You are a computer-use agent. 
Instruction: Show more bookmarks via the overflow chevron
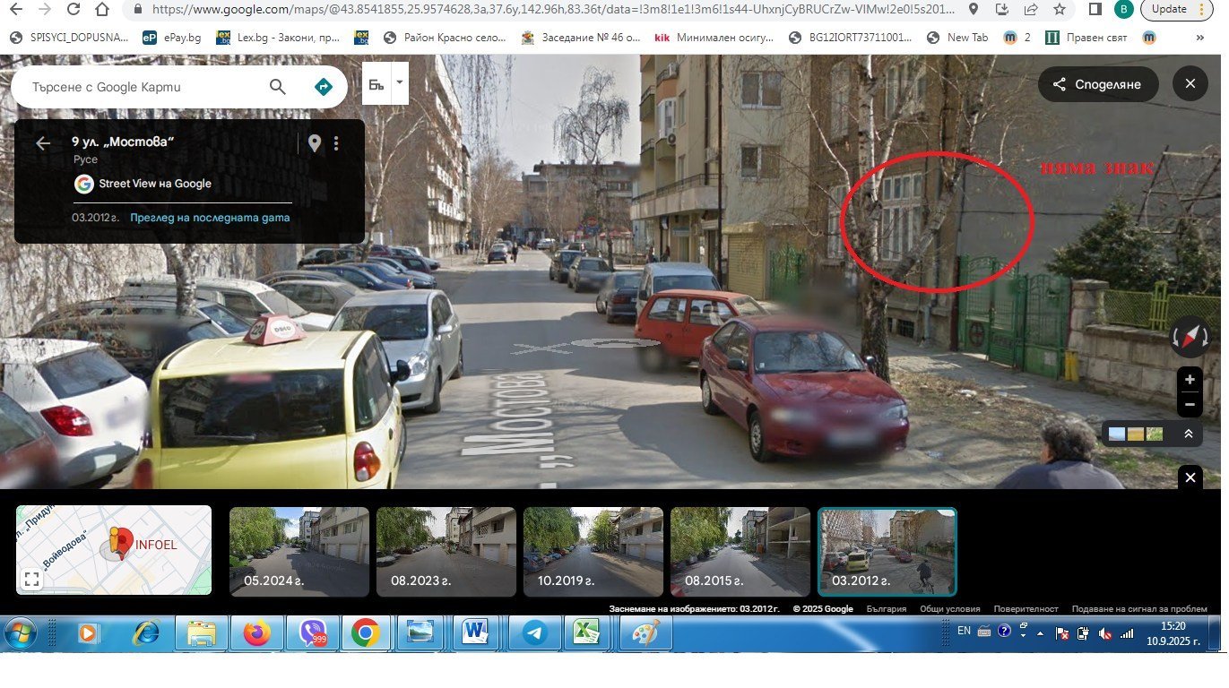point(1200,39)
